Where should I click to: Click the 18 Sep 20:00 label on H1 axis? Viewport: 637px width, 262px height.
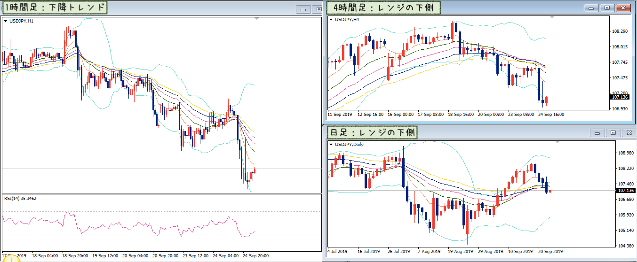[75, 256]
